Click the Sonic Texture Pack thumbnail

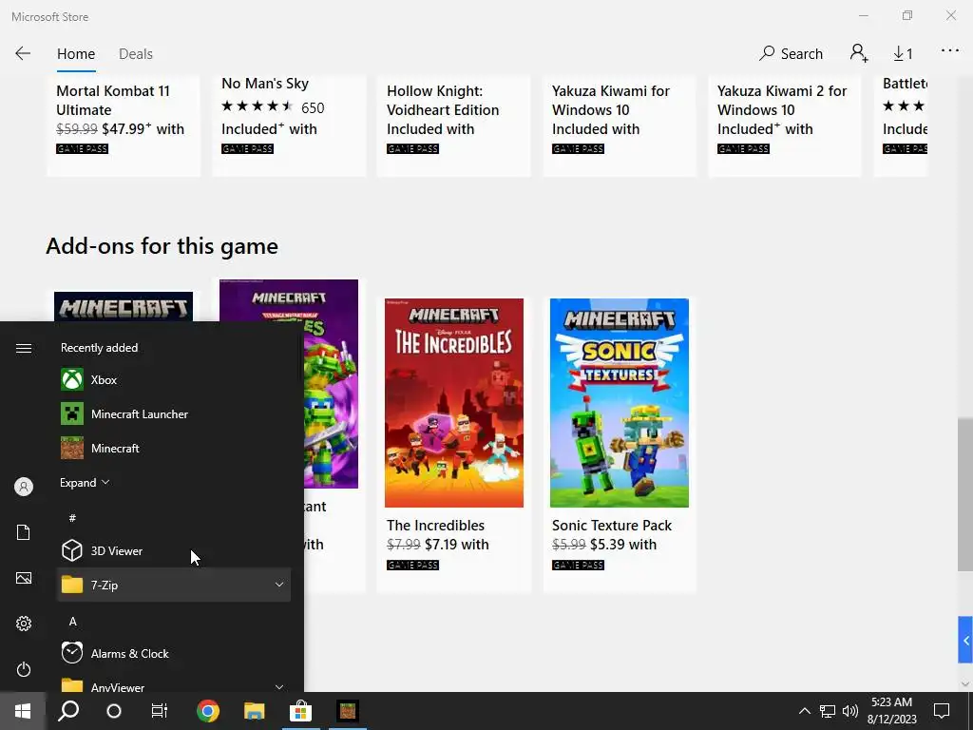(x=620, y=403)
